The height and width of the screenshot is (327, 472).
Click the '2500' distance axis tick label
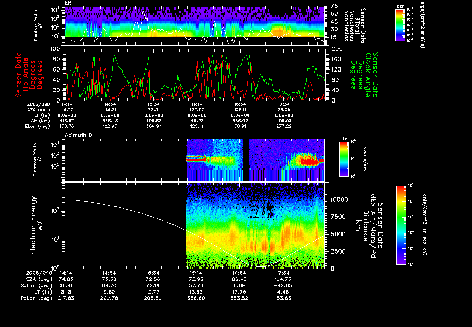click(338, 251)
